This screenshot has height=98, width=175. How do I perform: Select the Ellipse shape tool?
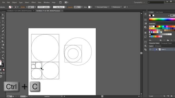[3, 25]
